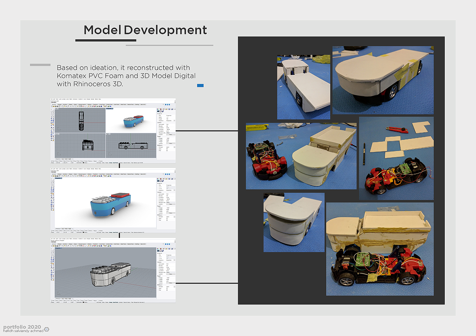Toggle the Gray wallpaper checkbox in bottom Rhino panel
The width and height of the screenshot is (476, 336).
[167, 290]
